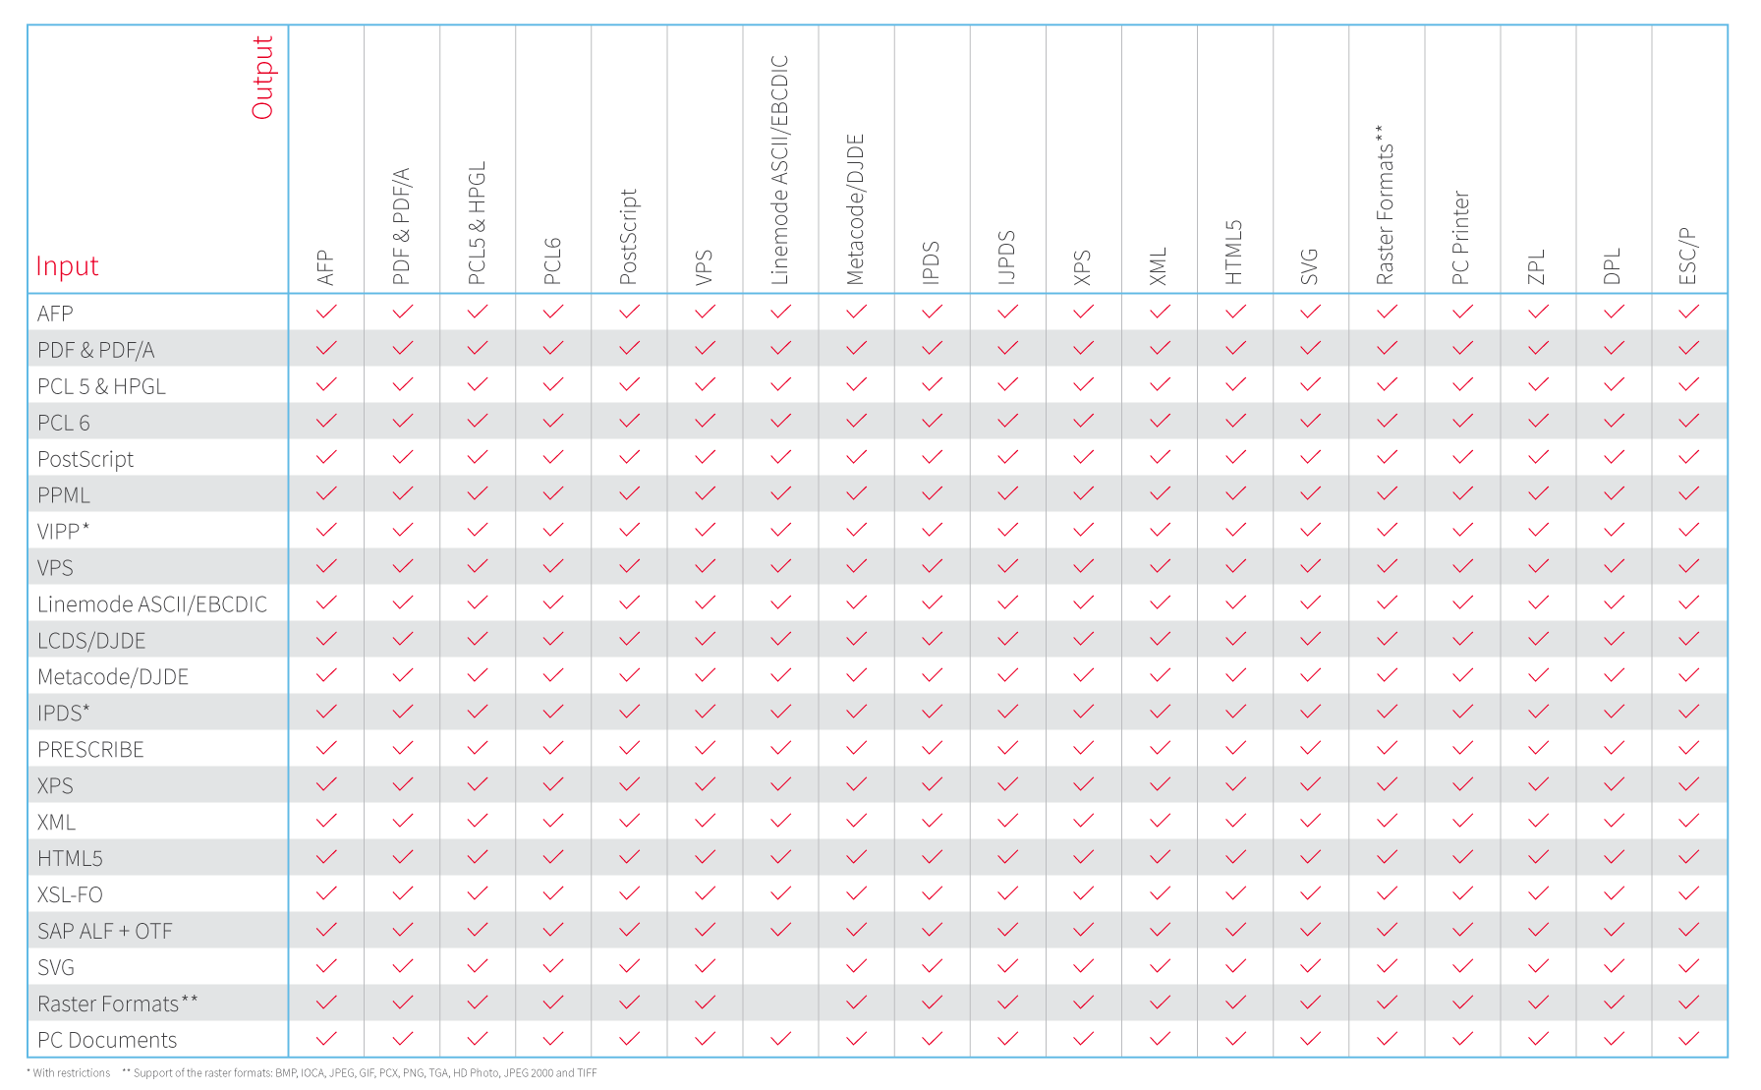Click the IPDS output column header
The height and width of the screenshot is (1090, 1761).
coord(932,263)
